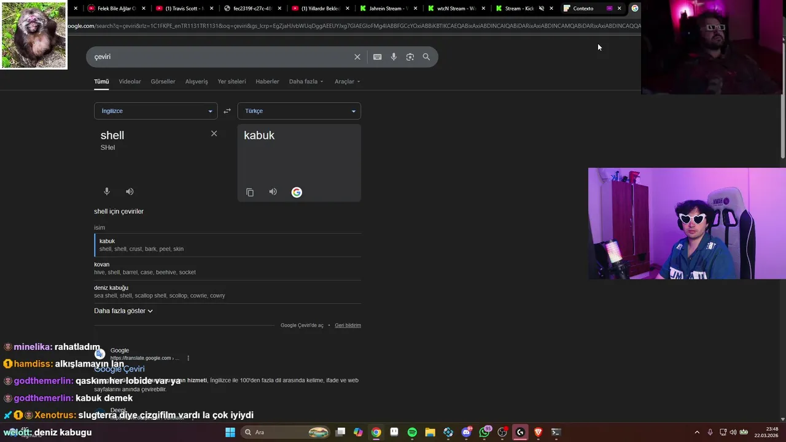
Task: Select the 'kabuk' translation row
Action: [228, 245]
